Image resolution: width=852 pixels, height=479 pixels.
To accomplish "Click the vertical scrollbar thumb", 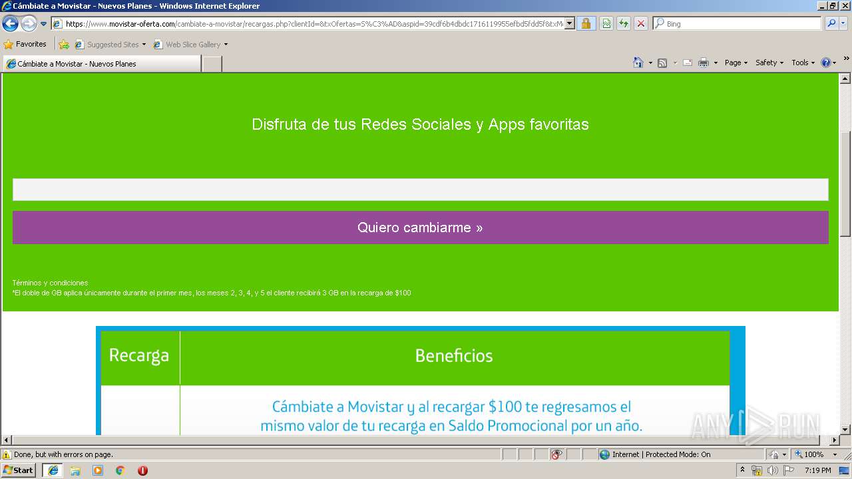I will pos(845,184).
